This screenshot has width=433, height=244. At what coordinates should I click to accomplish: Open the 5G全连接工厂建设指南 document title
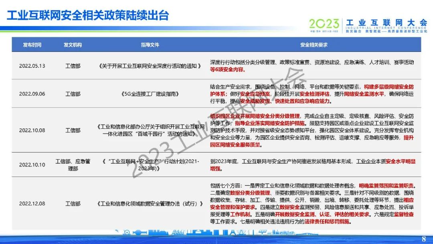pos(150,94)
